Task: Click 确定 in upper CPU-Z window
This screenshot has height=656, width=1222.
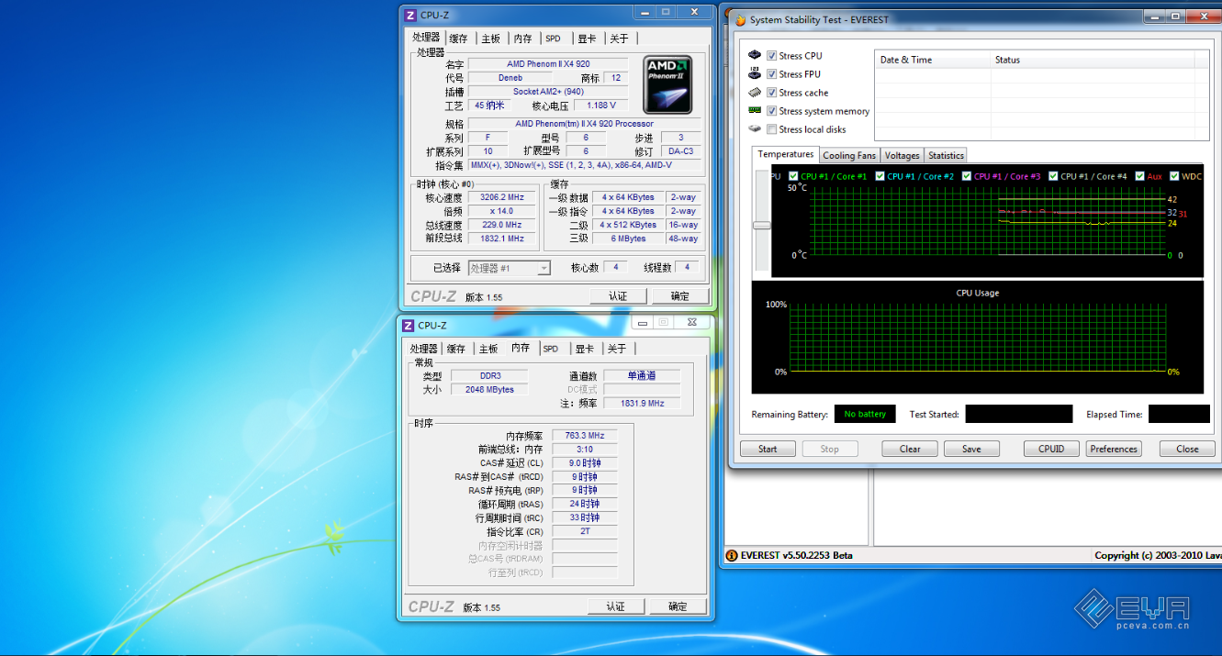Action: pyautogui.click(x=679, y=295)
